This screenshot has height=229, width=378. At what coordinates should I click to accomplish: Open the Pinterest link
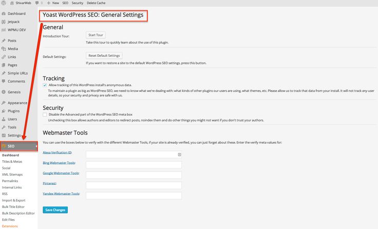49,183
